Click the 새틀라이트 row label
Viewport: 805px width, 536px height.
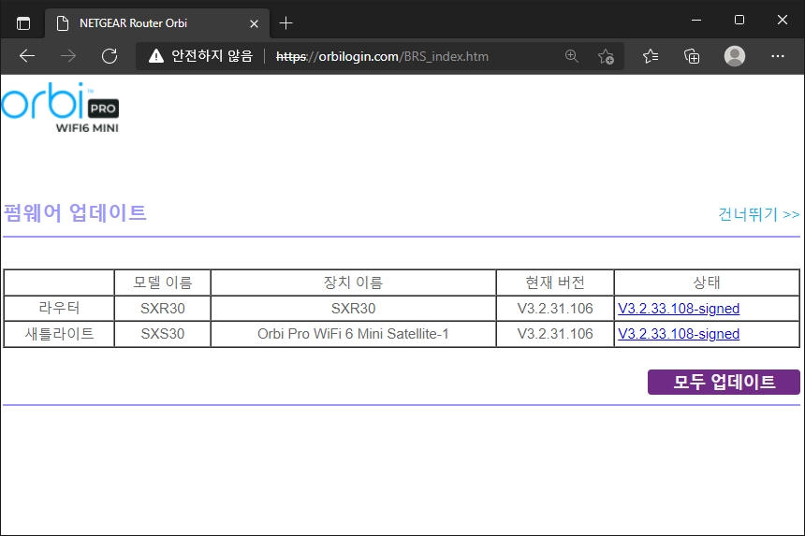(x=59, y=334)
